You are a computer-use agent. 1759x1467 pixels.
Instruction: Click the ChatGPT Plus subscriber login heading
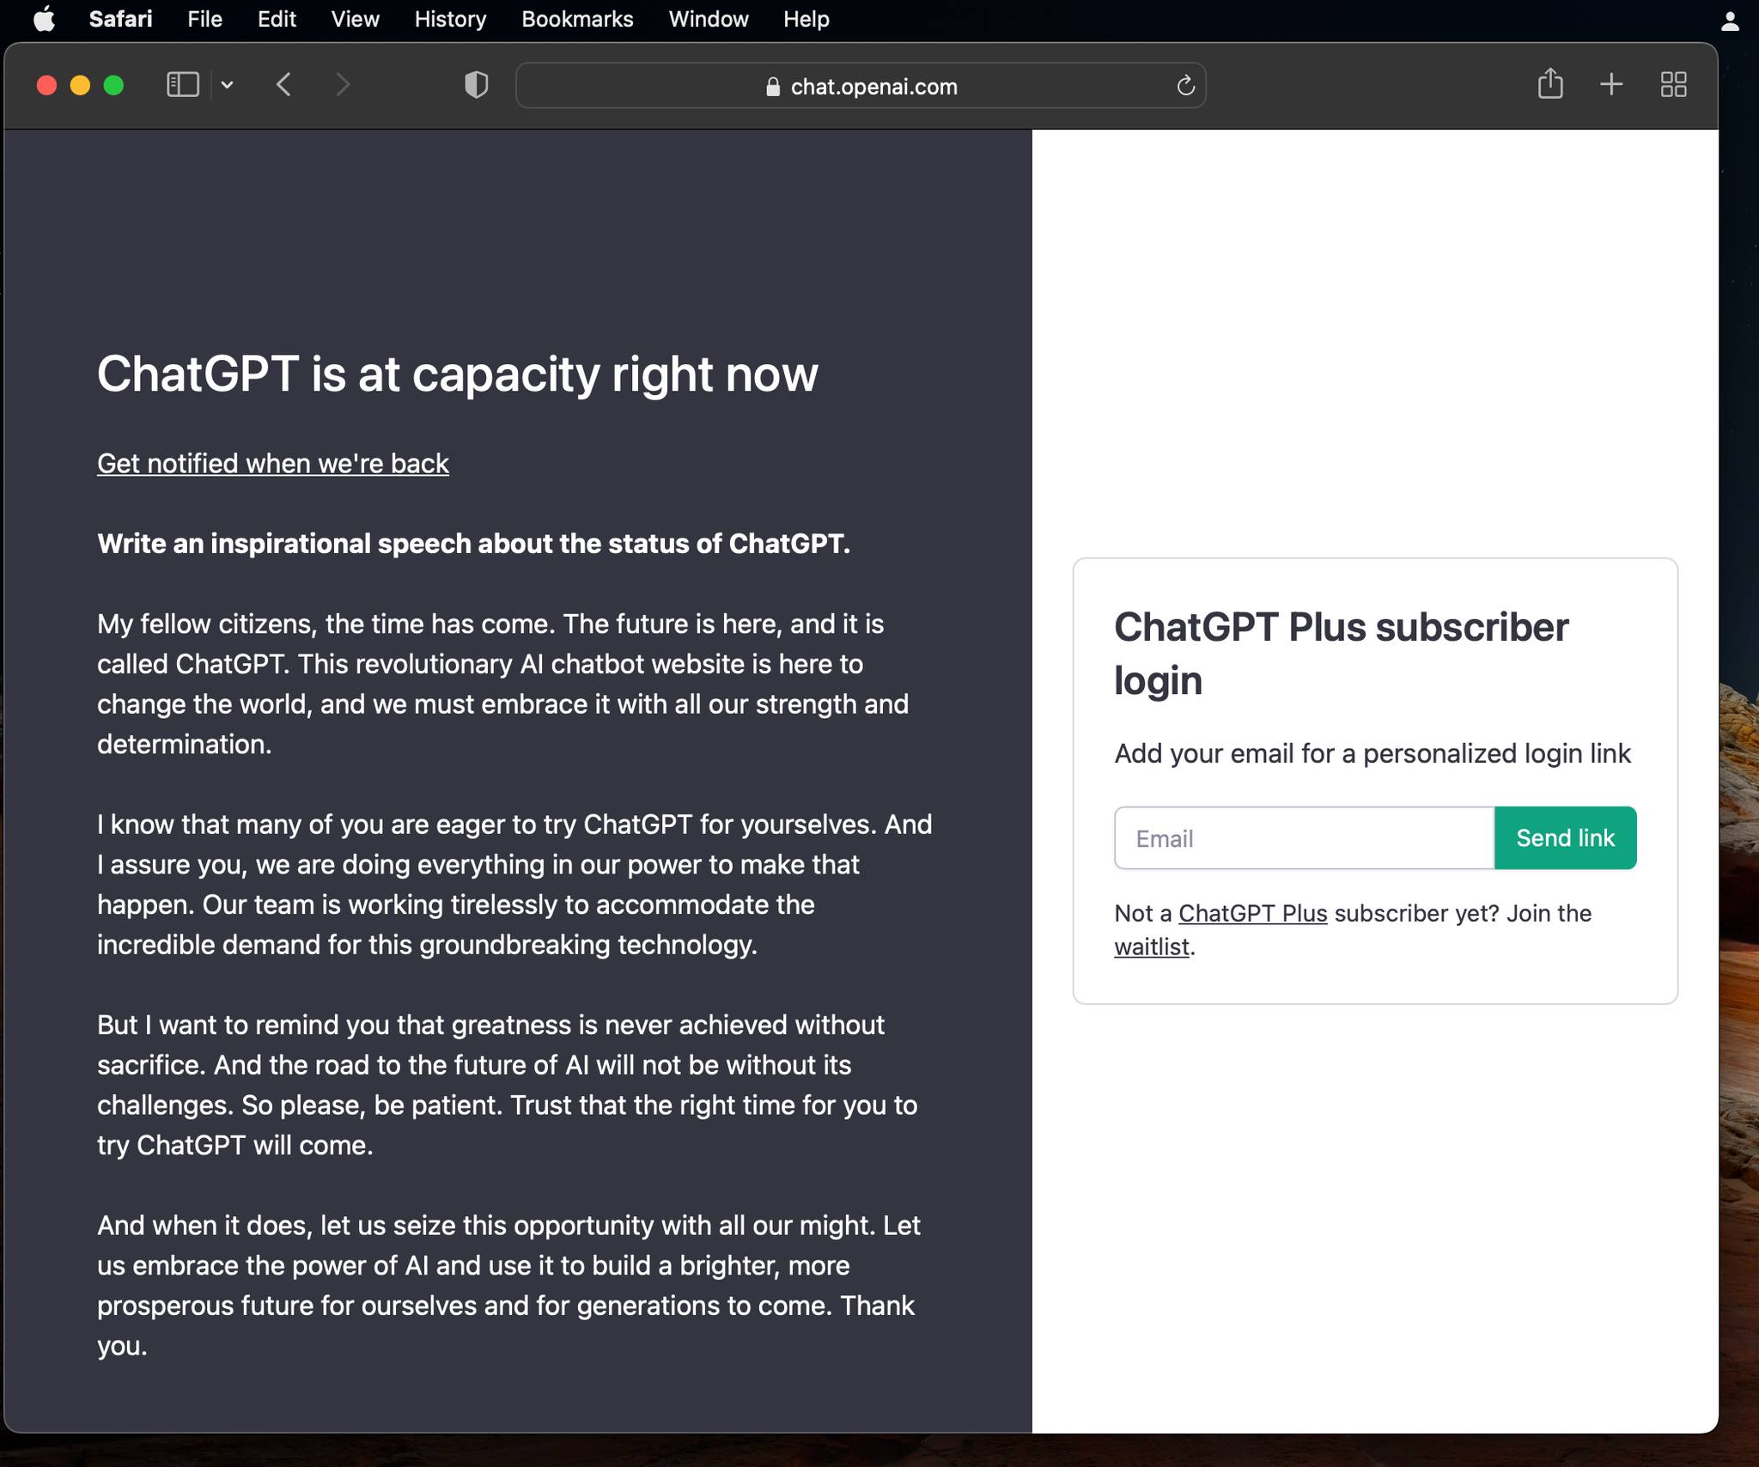[x=1341, y=654]
